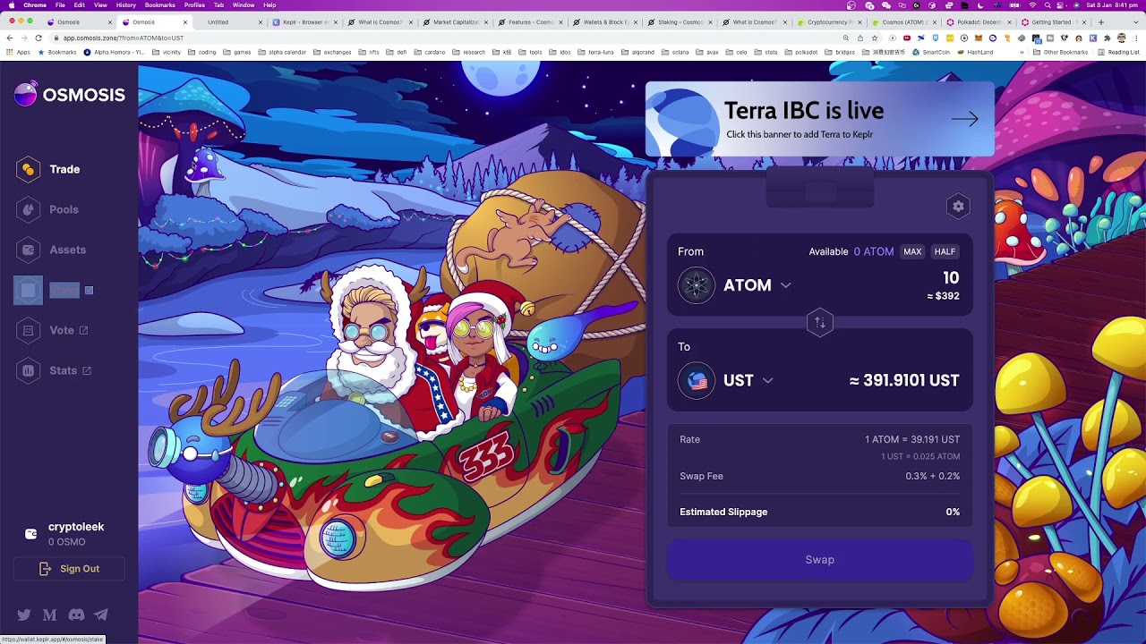Open the Other Bookmarks folder
The image size is (1146, 644).
click(x=1060, y=52)
